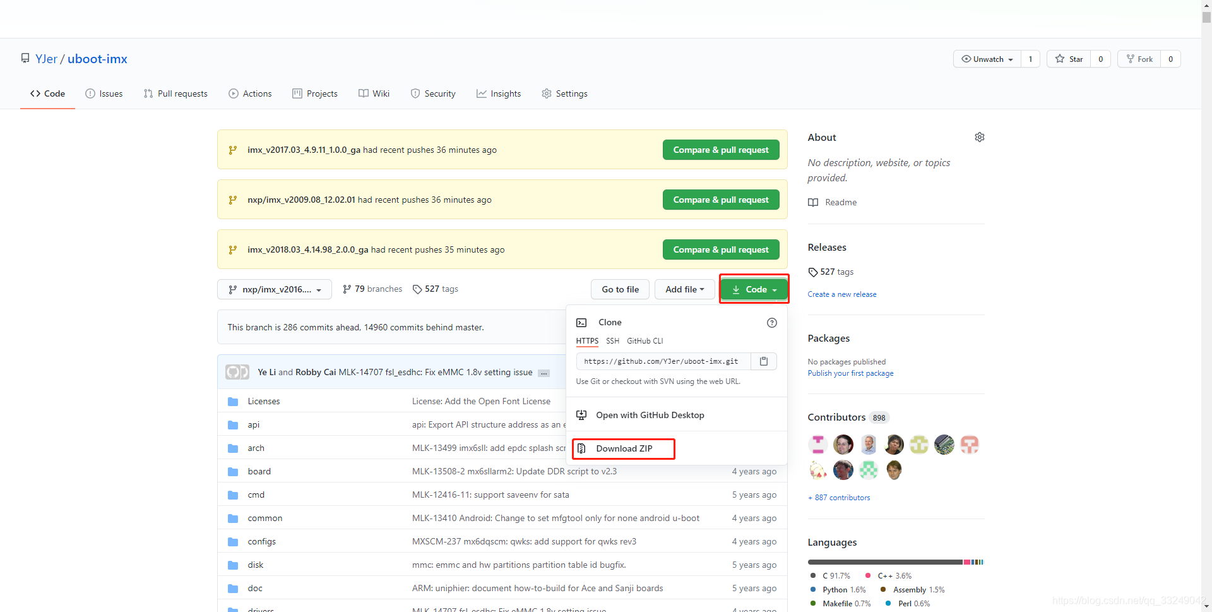Screen dimensions: 1212x612
Task: Compare & pull request for nxp/imx_v2009.08_12.02.01
Action: tap(721, 200)
